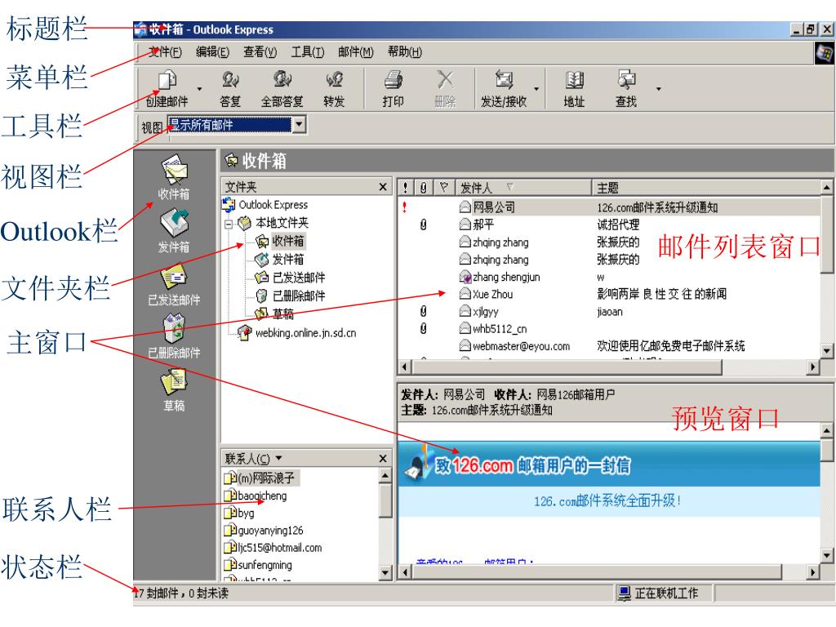Select the message from 郝平
This screenshot has height=627, width=836.
609,225
